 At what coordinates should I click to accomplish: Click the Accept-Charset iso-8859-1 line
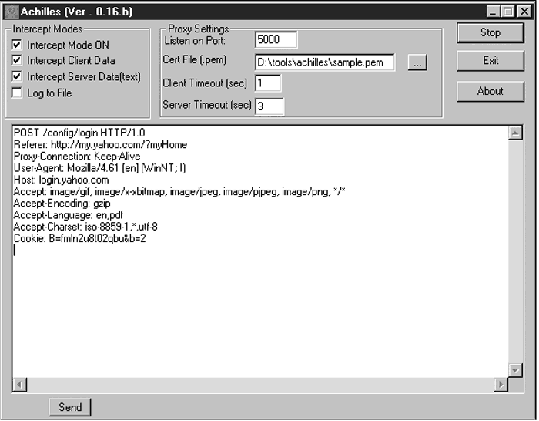tap(85, 227)
